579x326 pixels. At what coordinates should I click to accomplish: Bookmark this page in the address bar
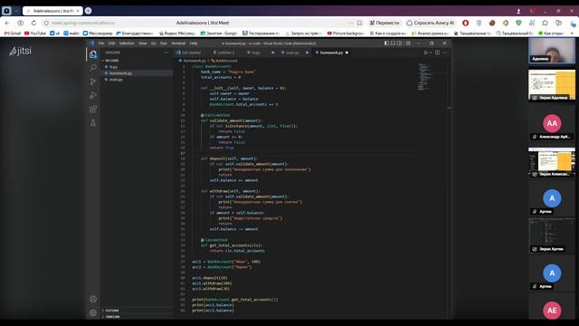point(359,23)
